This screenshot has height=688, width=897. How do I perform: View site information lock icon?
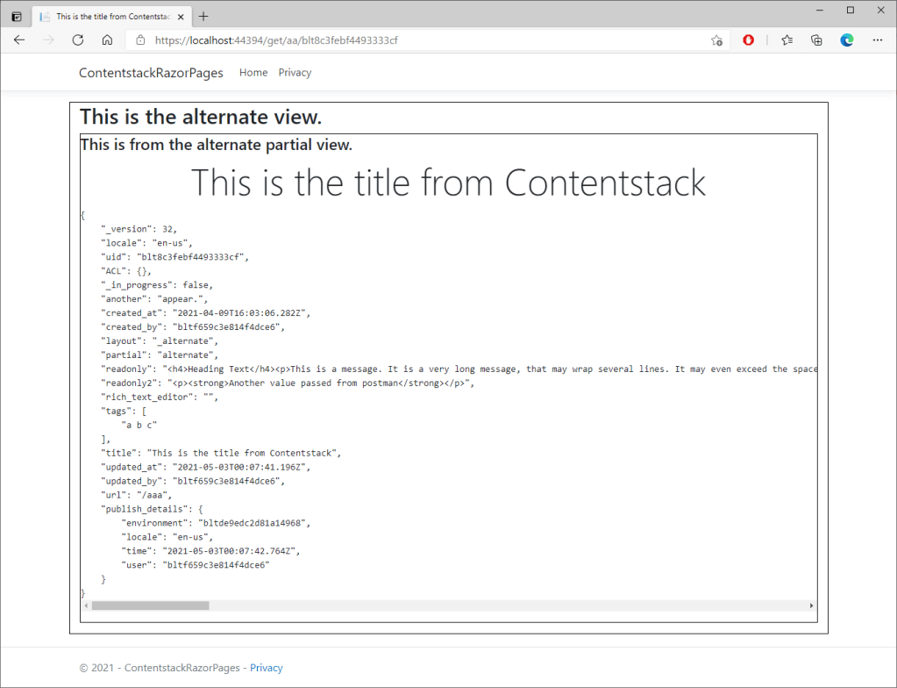pos(140,40)
